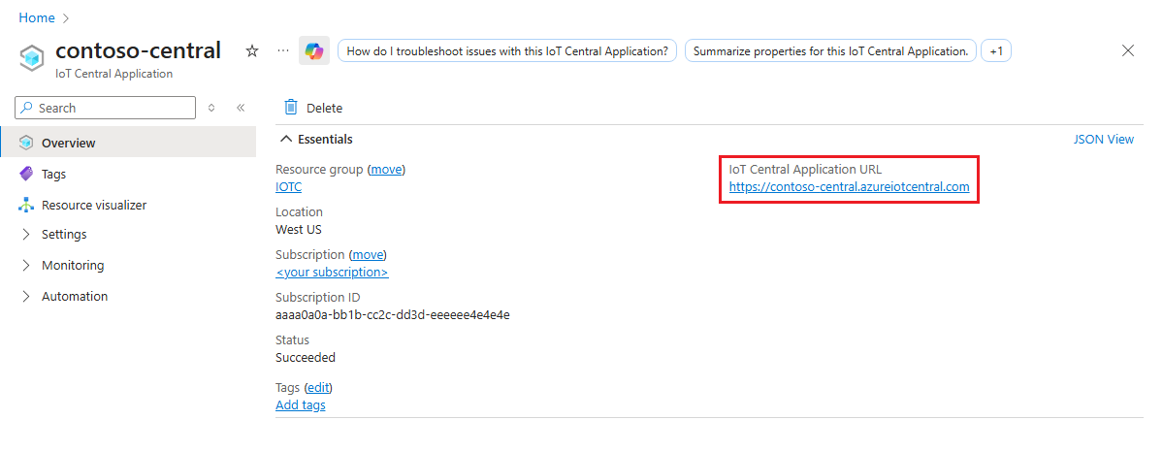The height and width of the screenshot is (452, 1163).
Task: Click the Delete trash can icon
Action: point(291,108)
